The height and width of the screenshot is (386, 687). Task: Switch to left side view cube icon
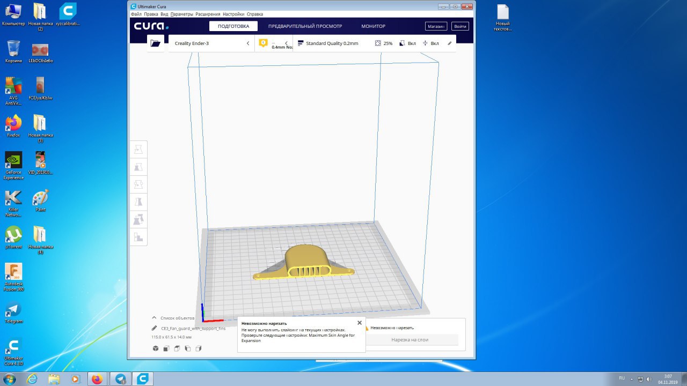tap(187, 348)
